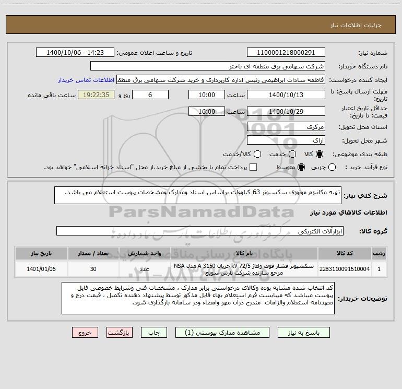Click row number 1 cell
The height and width of the screenshot is (389, 402).
[x=379, y=269]
